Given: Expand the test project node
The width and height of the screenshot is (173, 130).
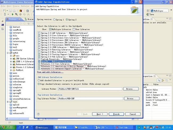Looking at the screenshot, I should click(x=8, y=102).
